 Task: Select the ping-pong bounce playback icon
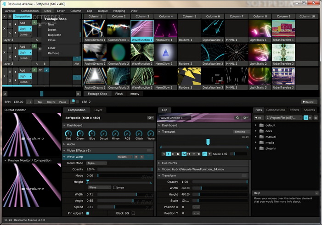pos(188,154)
